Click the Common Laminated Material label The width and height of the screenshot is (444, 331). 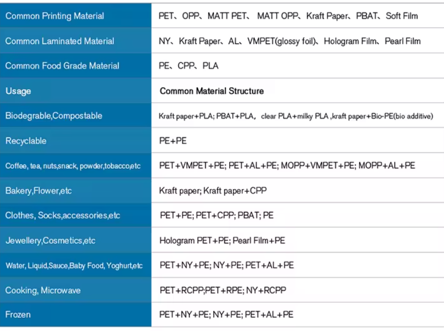click(60, 41)
